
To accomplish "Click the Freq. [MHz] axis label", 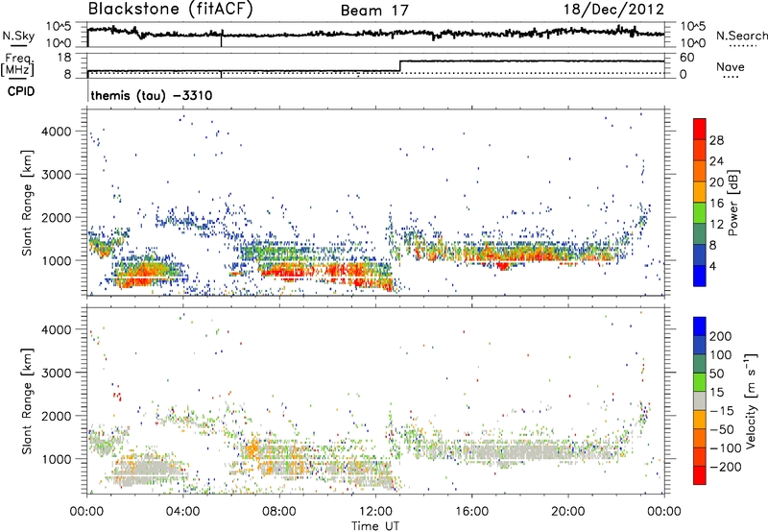I will click(x=17, y=64).
